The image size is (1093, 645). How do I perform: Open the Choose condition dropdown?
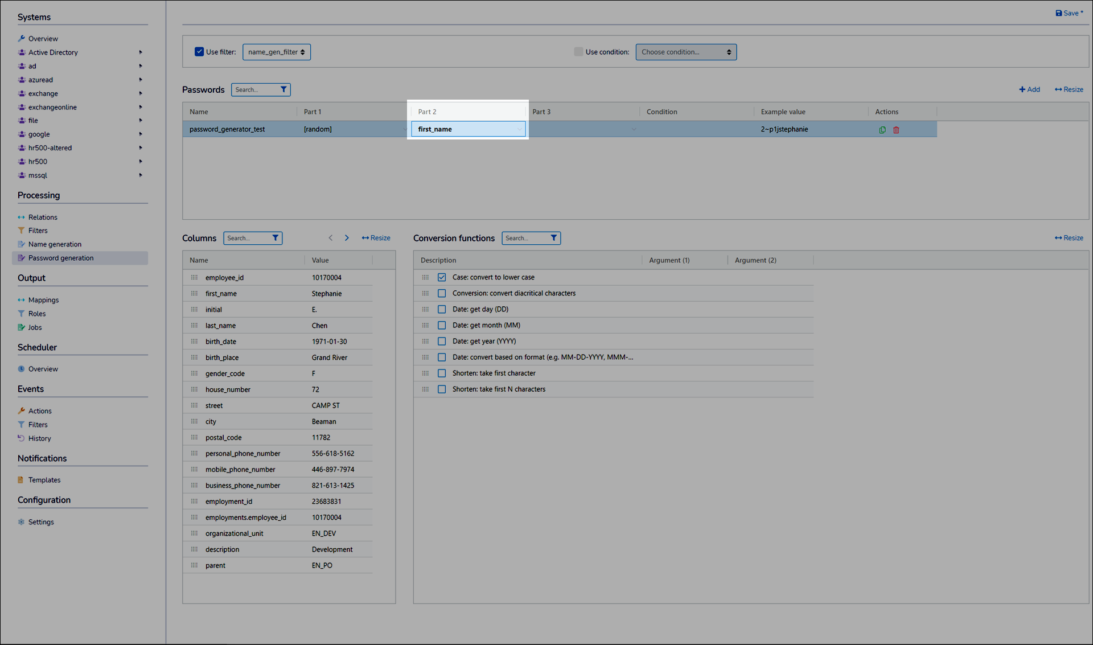(685, 52)
